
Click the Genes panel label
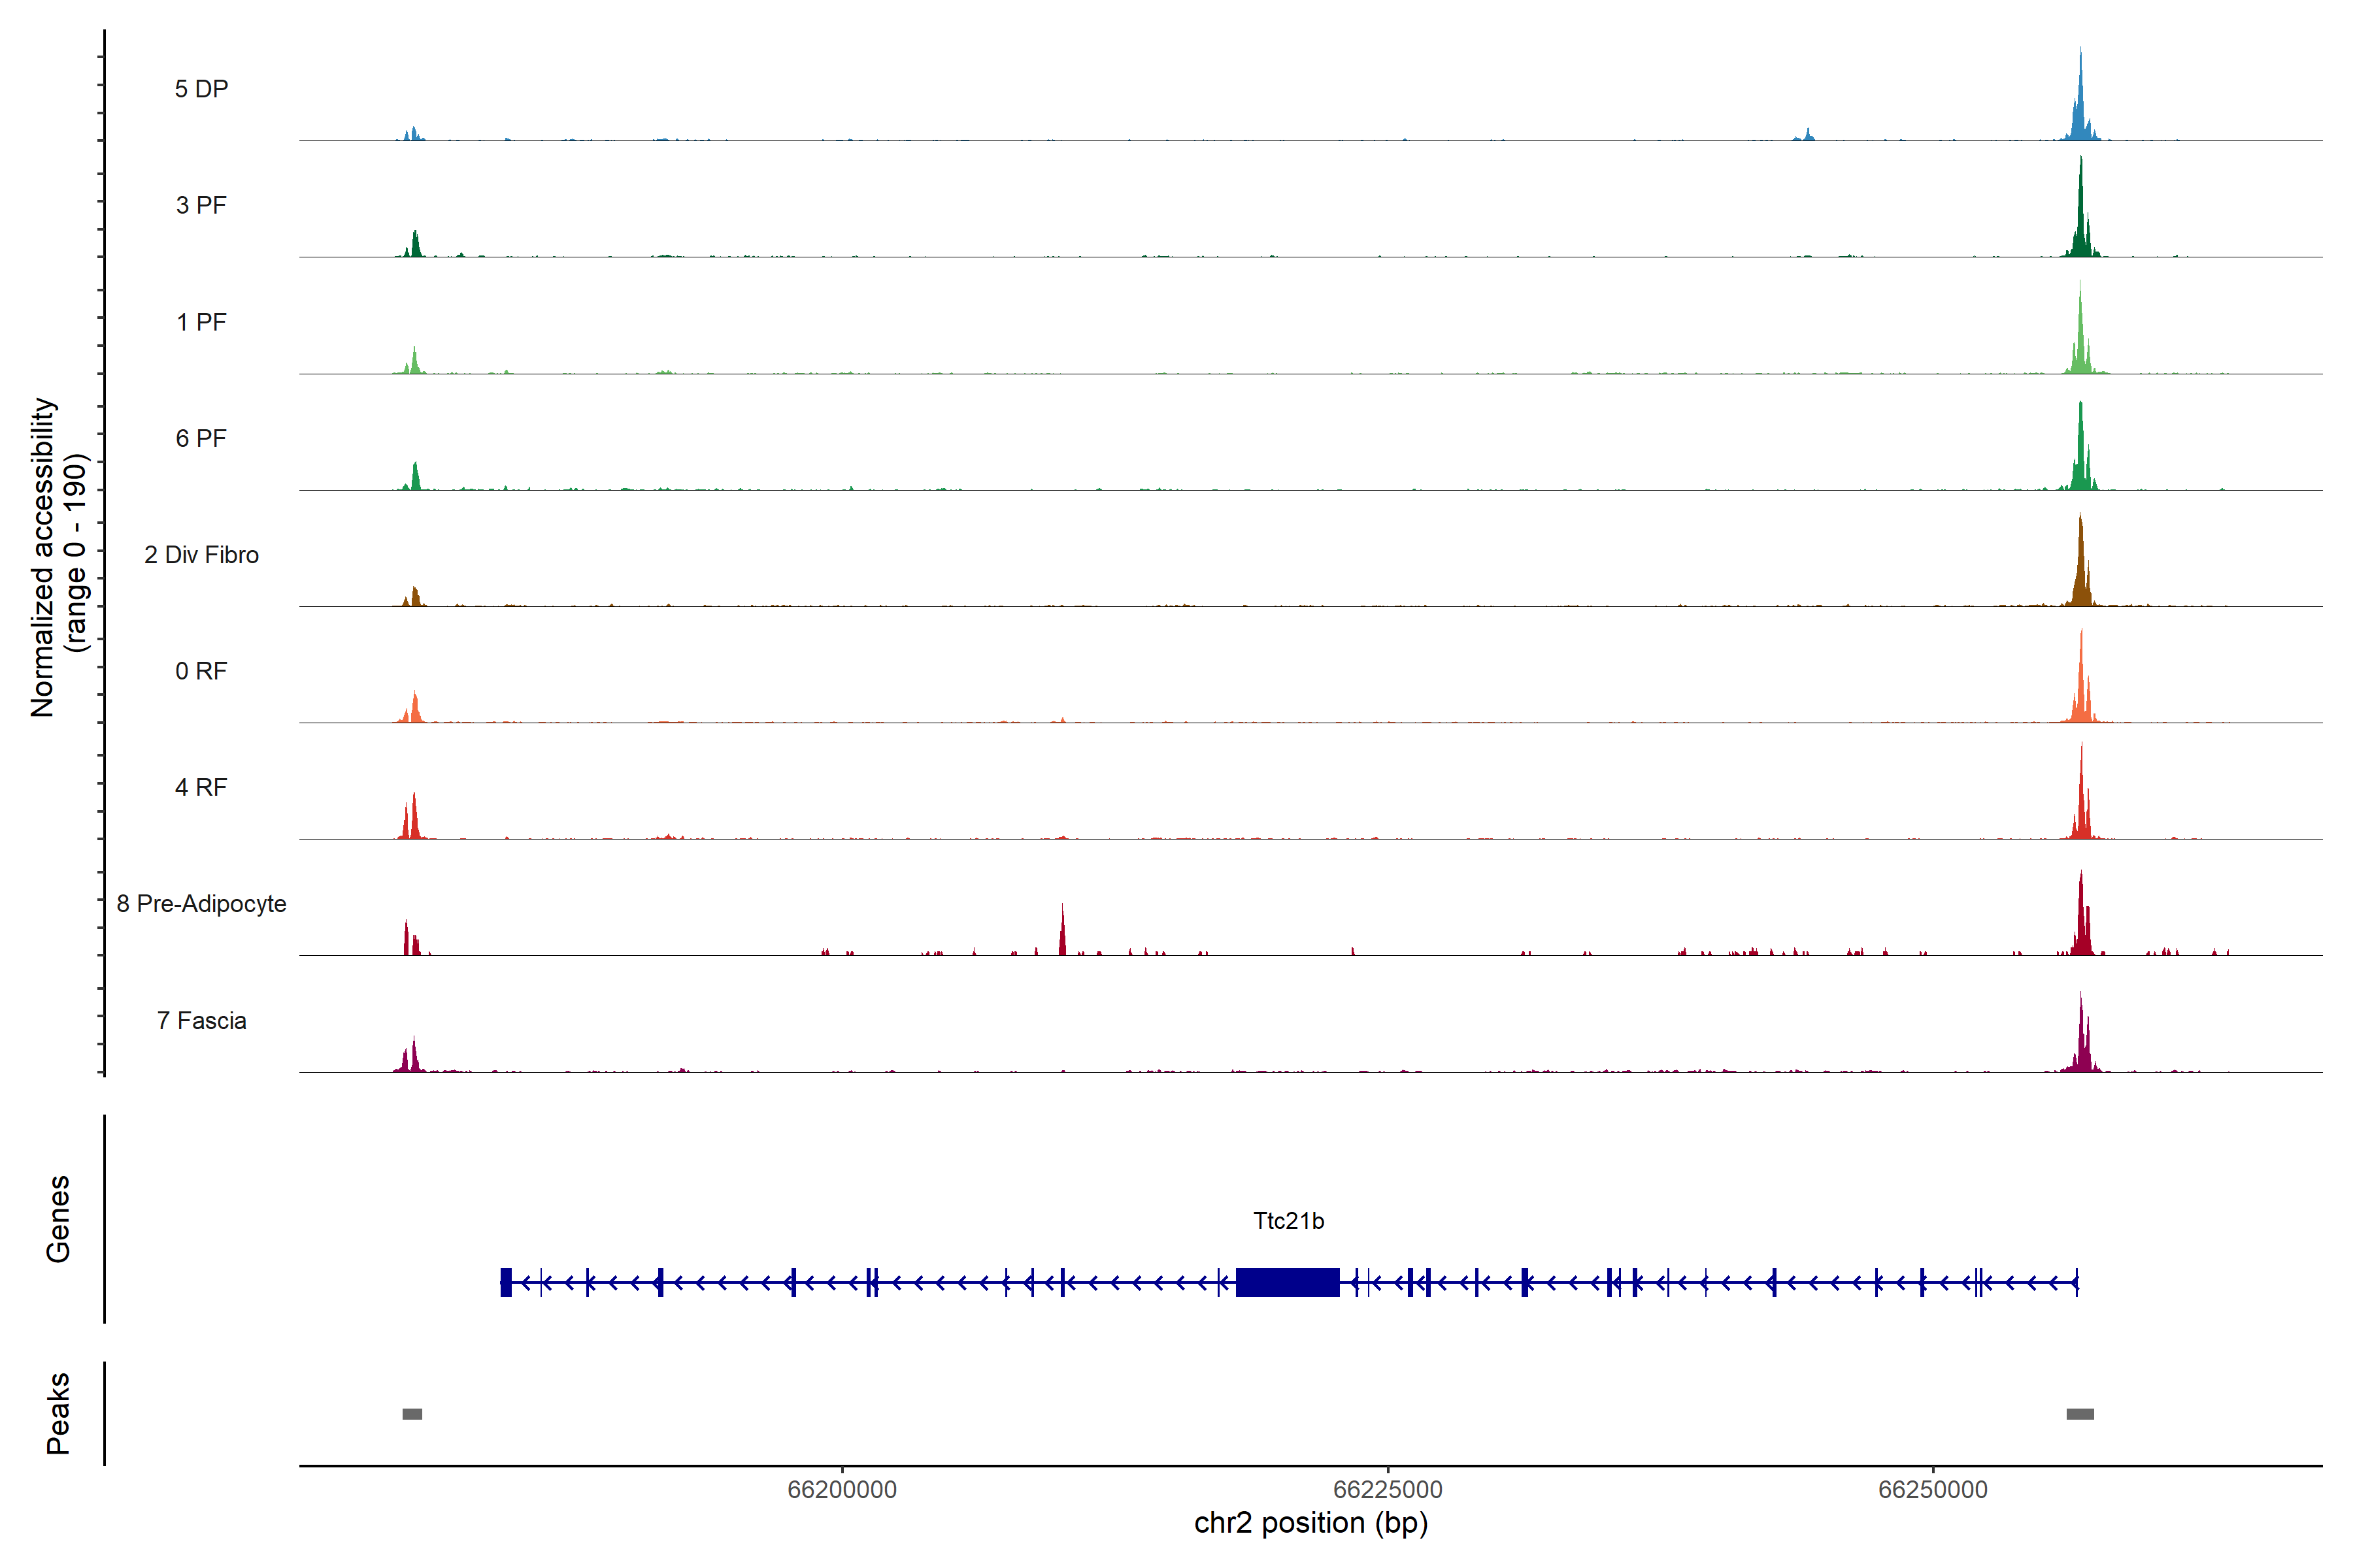click(58, 1219)
